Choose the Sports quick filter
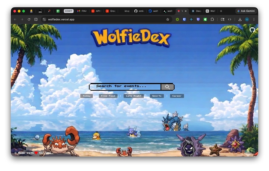Screen dimensions: 269x171 coord(157,96)
